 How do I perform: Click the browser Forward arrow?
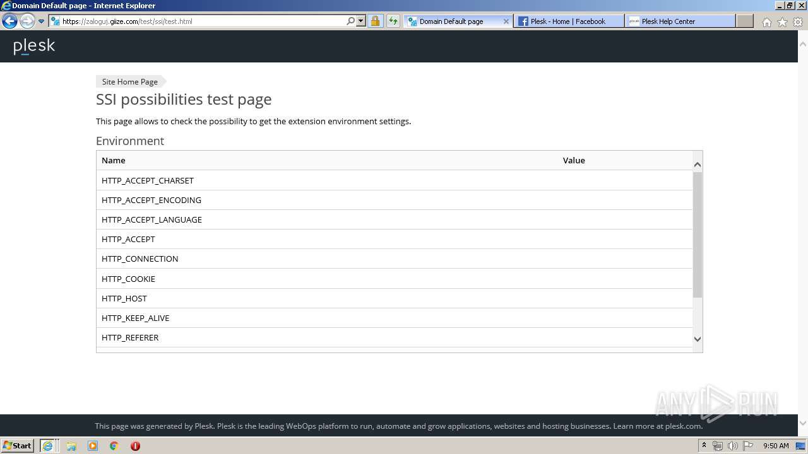click(27, 21)
